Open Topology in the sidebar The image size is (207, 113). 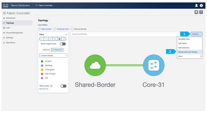[17, 23]
